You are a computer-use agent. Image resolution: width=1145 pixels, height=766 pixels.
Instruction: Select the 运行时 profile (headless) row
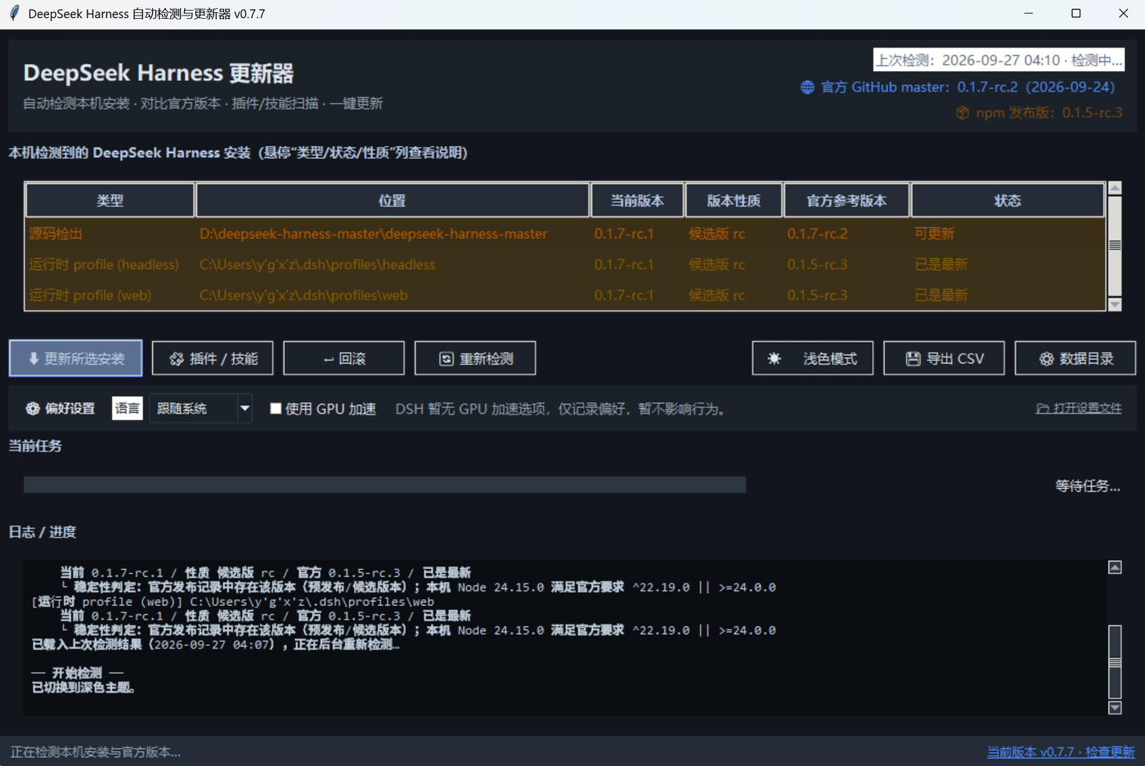[565, 265]
